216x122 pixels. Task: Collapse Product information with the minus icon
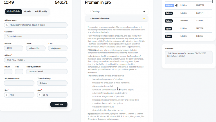144,19
